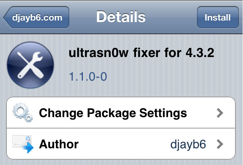243x165 pixels.
Task: Tap the ultrasn0w fixer for 4.3.2 title
Action: [x=141, y=53]
